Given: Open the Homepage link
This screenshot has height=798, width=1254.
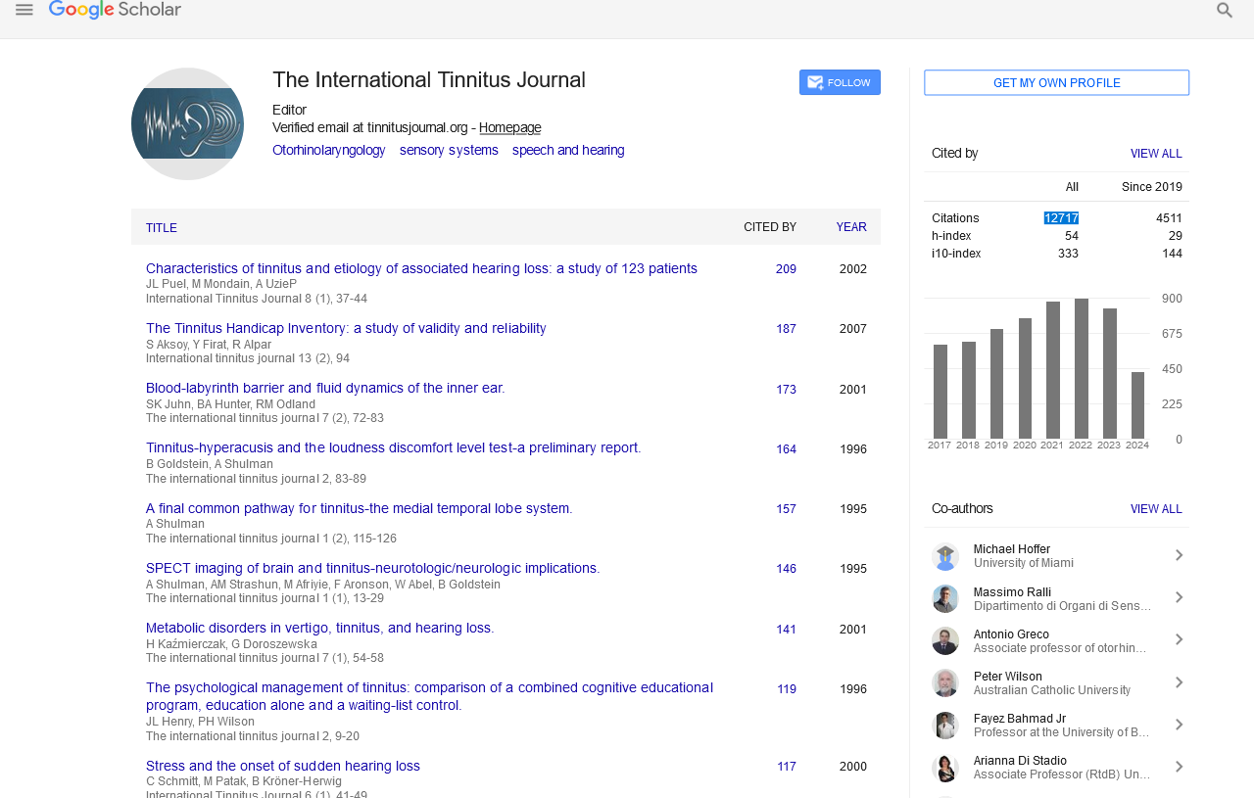Looking at the screenshot, I should pyautogui.click(x=509, y=127).
